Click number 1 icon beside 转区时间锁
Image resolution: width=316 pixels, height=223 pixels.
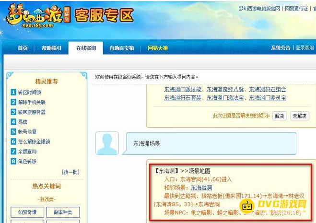click(x=13, y=92)
